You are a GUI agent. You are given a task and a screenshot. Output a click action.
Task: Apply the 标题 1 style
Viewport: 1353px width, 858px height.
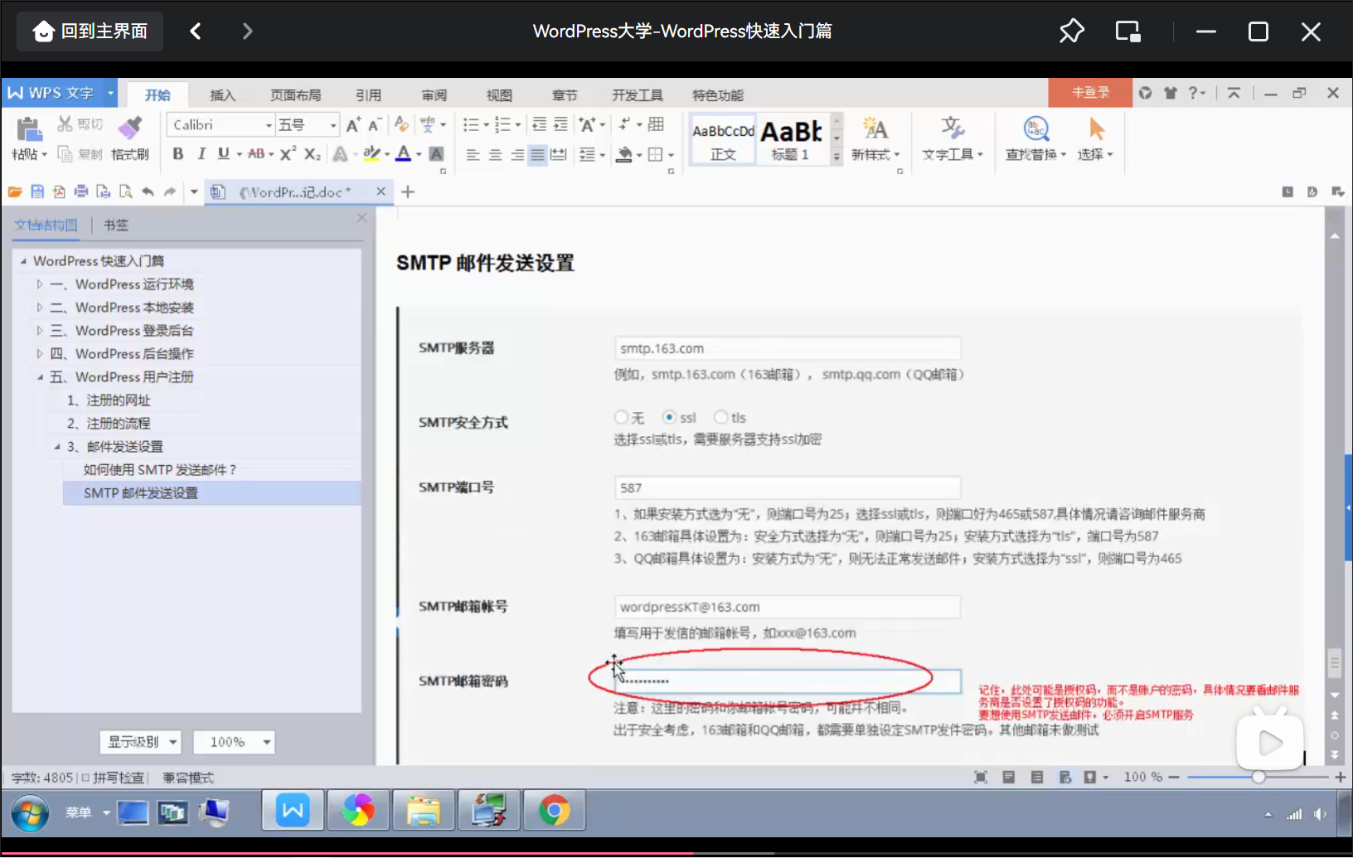coord(792,139)
